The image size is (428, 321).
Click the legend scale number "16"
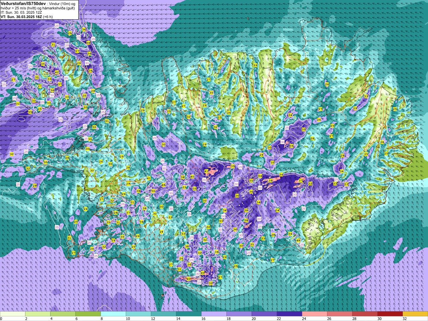click(x=203, y=319)
